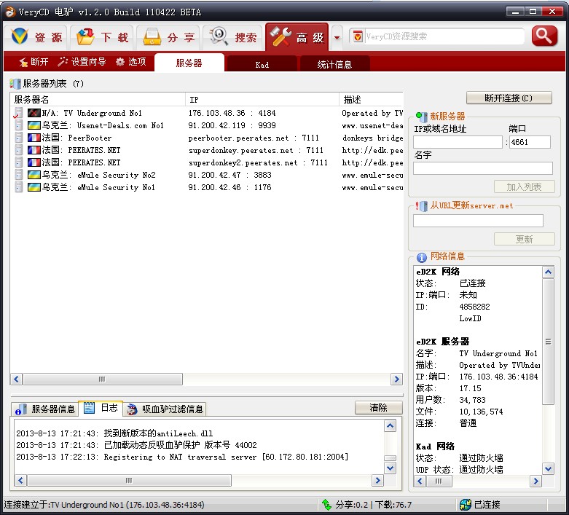This screenshot has width=569, height=515.
Task: Click log panel scroll right arrow
Action: (378, 481)
